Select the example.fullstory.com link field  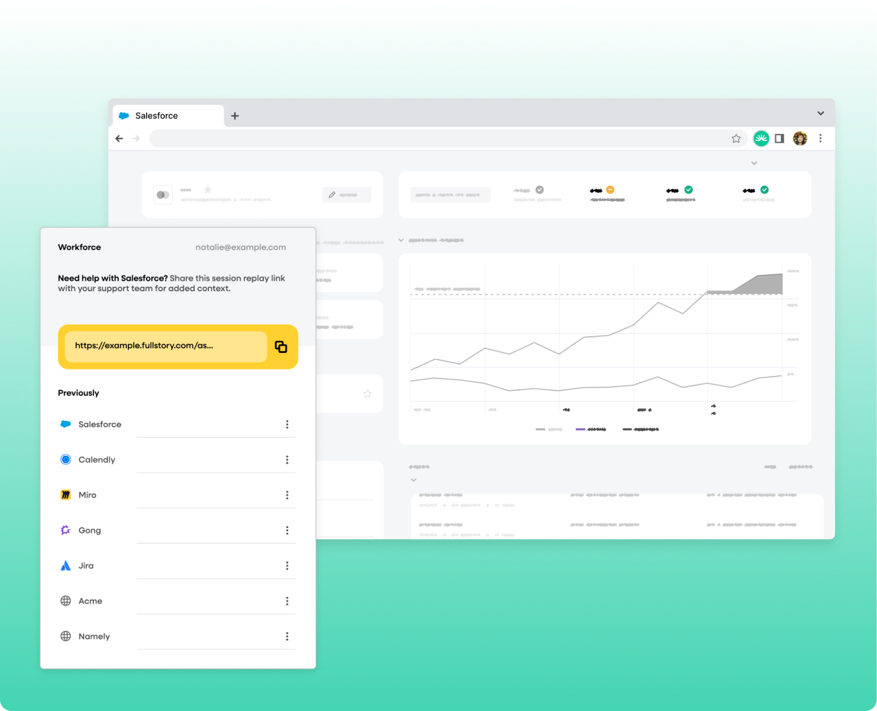coord(166,347)
